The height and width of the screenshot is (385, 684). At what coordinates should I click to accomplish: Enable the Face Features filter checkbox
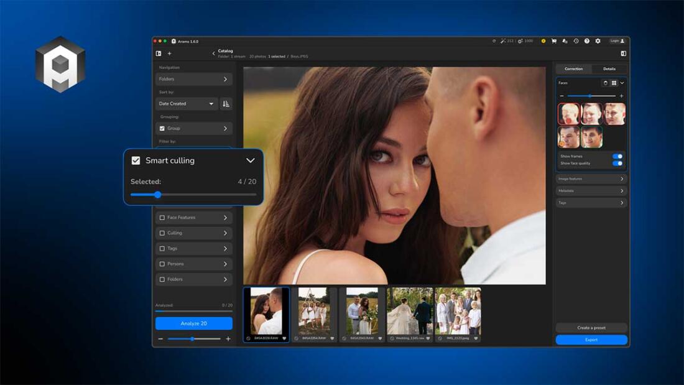[x=162, y=218]
